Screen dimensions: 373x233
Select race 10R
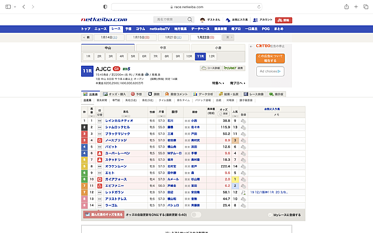189,57
